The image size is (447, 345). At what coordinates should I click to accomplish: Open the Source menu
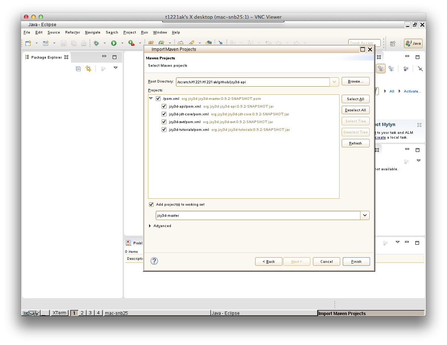coord(54,32)
